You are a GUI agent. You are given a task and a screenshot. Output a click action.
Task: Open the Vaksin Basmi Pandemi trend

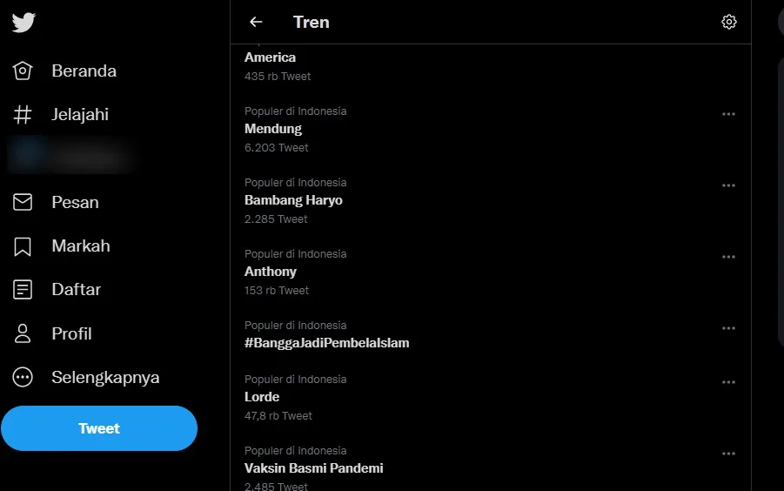[x=314, y=468]
